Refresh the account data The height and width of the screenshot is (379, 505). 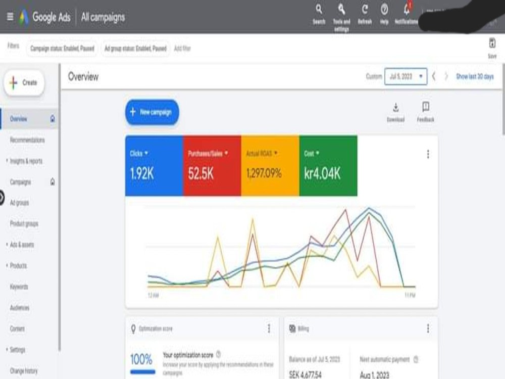(x=365, y=14)
